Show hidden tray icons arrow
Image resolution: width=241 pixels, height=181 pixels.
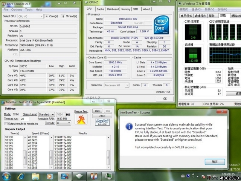pyautogui.click(x=198, y=176)
